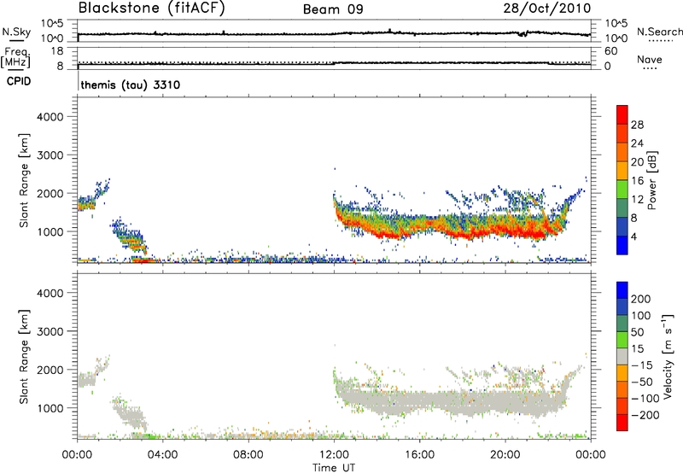Click the blue bottom of power colorbar
683x473 pixels.
click(x=622, y=246)
